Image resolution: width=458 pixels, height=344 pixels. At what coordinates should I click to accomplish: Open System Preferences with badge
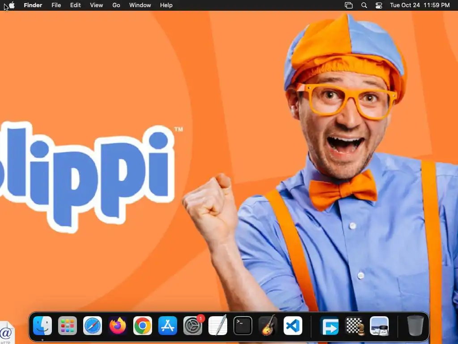193,326
